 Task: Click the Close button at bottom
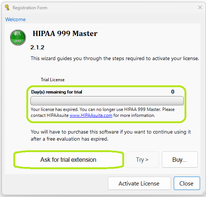point(187,183)
